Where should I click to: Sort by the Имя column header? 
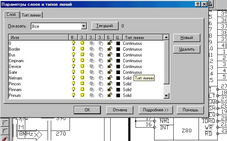[39, 38]
